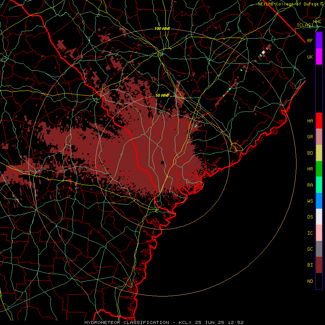Viewport: 325px width, 325px height.
Task: Click the 'GC' legend label
Action: pos(310,249)
